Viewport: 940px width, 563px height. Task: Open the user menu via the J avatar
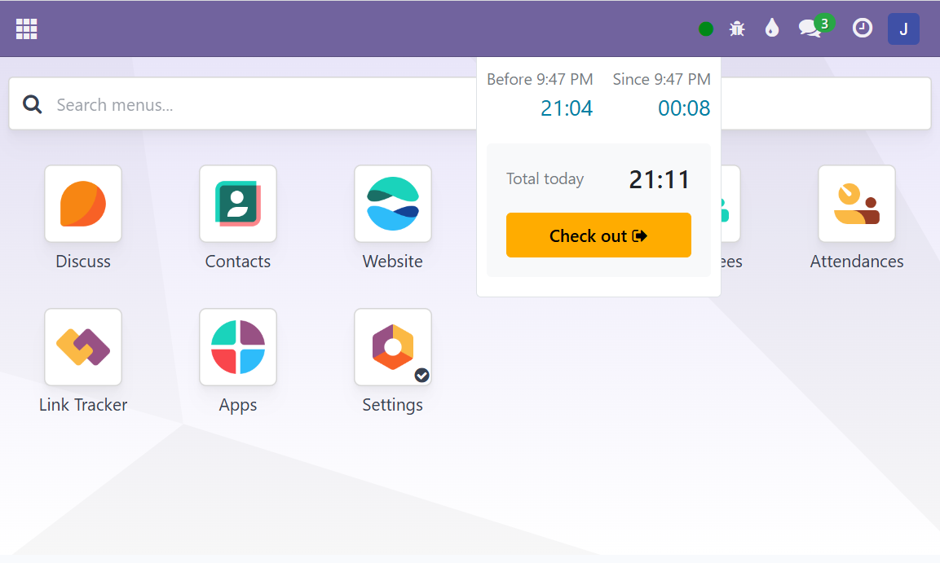[x=903, y=28]
